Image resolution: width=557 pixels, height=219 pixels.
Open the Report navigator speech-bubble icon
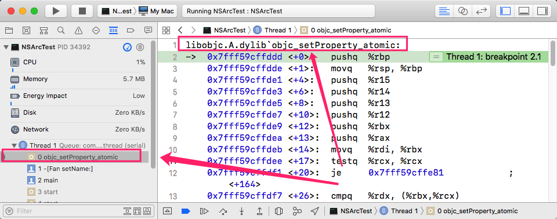coord(148,30)
